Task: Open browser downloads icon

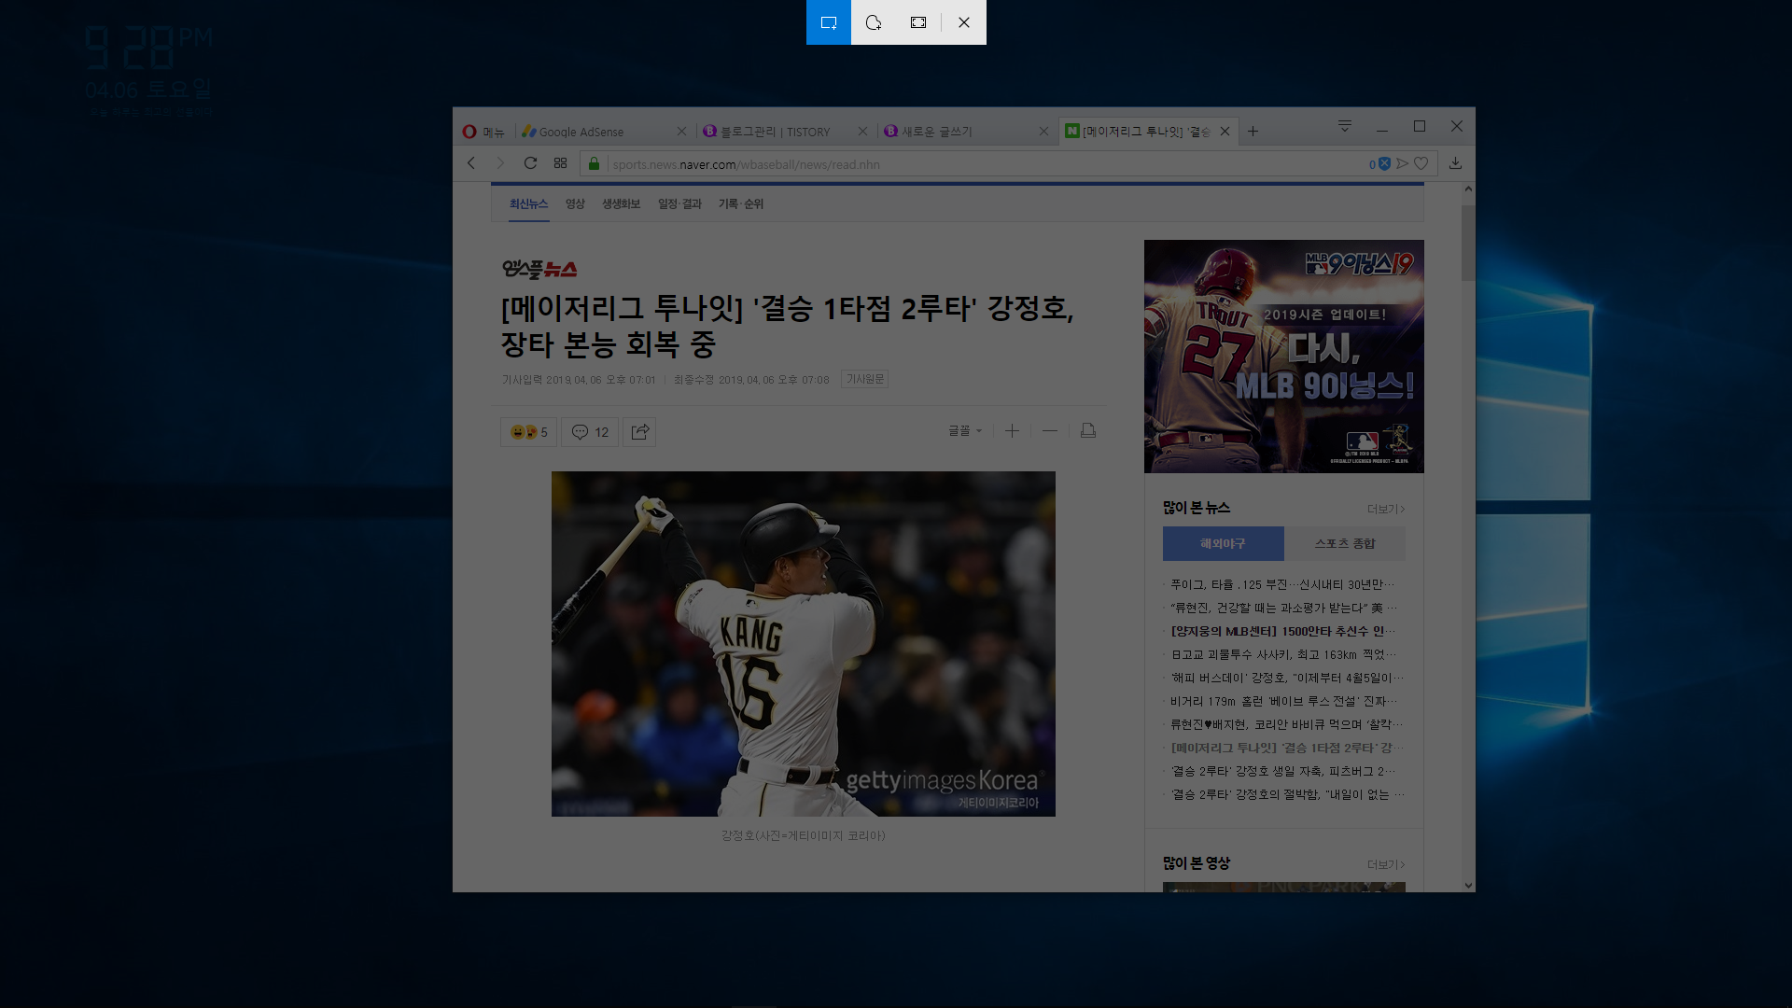Action: pos(1455,163)
